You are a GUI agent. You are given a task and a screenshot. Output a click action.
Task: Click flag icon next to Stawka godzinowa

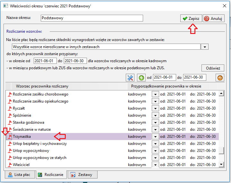point(10,122)
